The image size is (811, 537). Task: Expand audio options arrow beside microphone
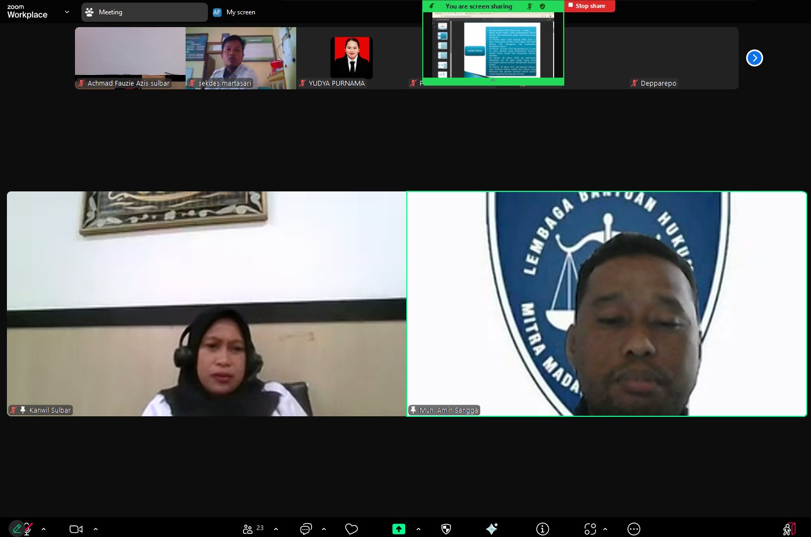(x=44, y=529)
